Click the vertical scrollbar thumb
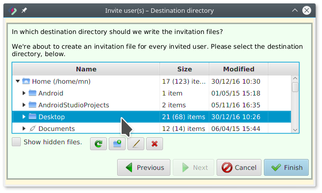 [x=295, y=87]
